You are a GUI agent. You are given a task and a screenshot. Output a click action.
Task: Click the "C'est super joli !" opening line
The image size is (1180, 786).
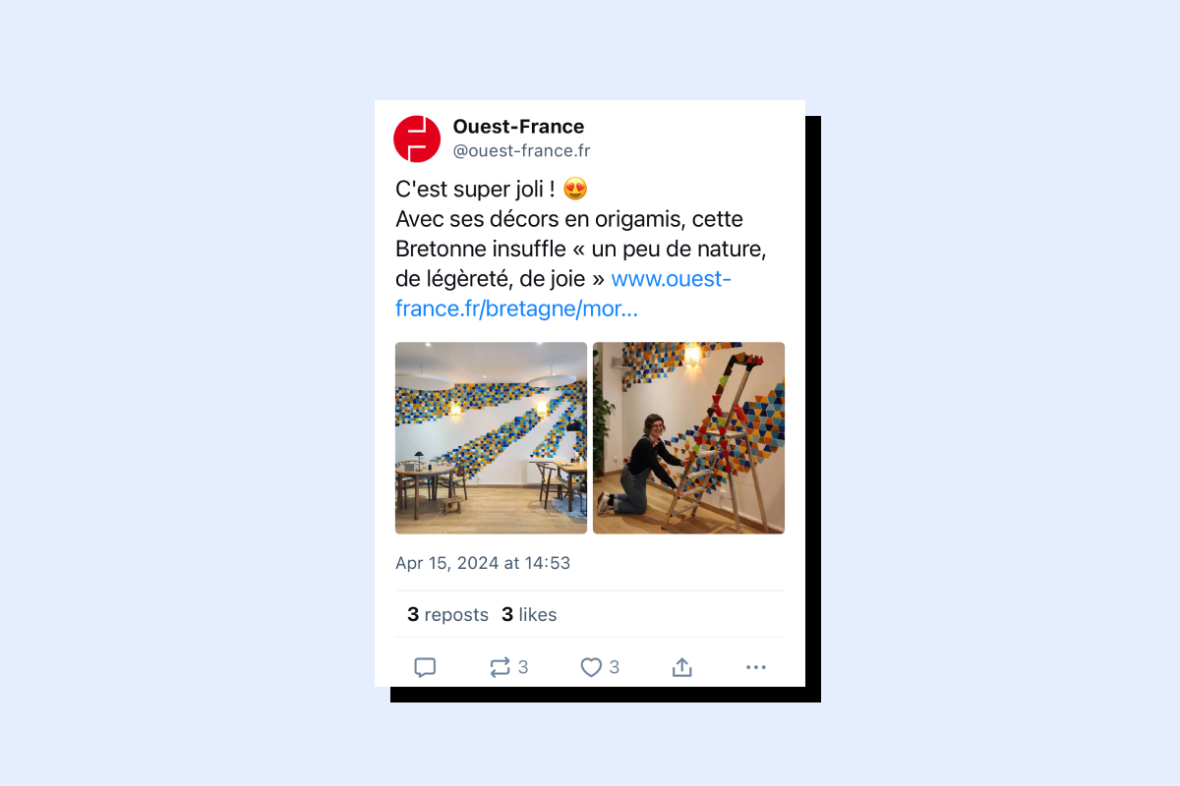(476, 189)
